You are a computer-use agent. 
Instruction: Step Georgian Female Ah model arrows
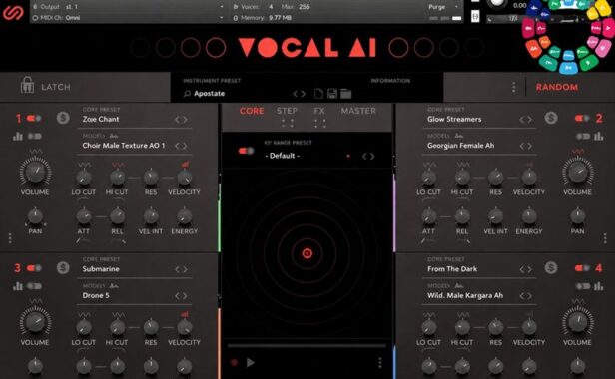click(525, 146)
